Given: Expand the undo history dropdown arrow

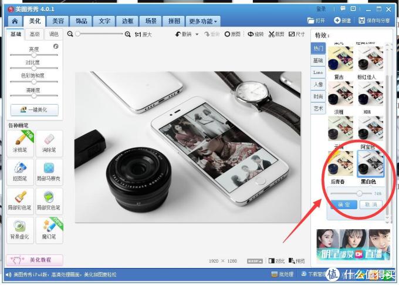Looking at the screenshot, I should (197, 34).
